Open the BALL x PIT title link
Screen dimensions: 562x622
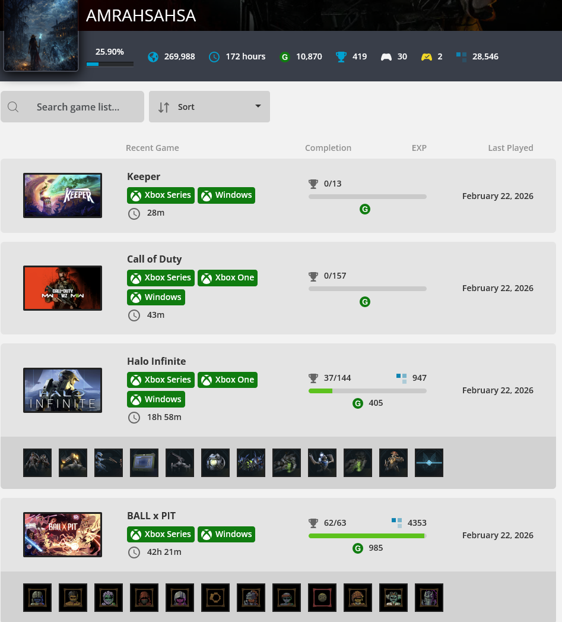click(x=151, y=516)
